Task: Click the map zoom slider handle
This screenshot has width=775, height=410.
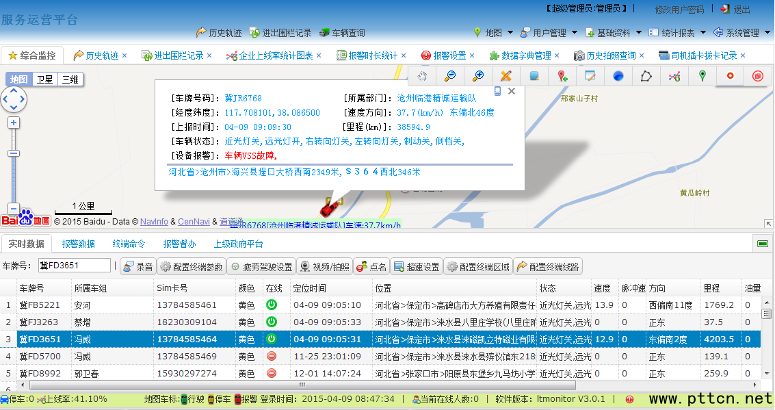Action: point(14,153)
